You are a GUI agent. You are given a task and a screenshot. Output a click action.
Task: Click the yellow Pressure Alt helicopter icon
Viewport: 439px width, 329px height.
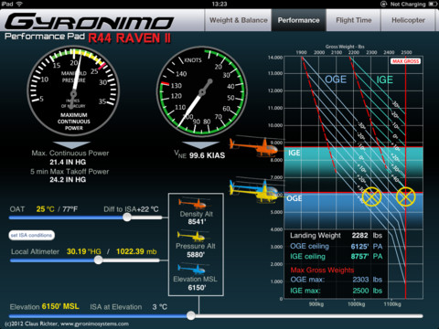[192, 236]
